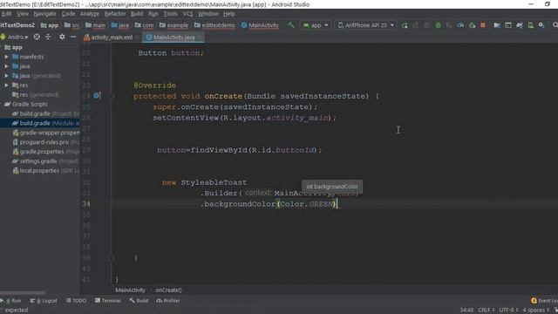Close the MainActivity.java tab
This screenshot has width=558, height=314.
(200, 38)
